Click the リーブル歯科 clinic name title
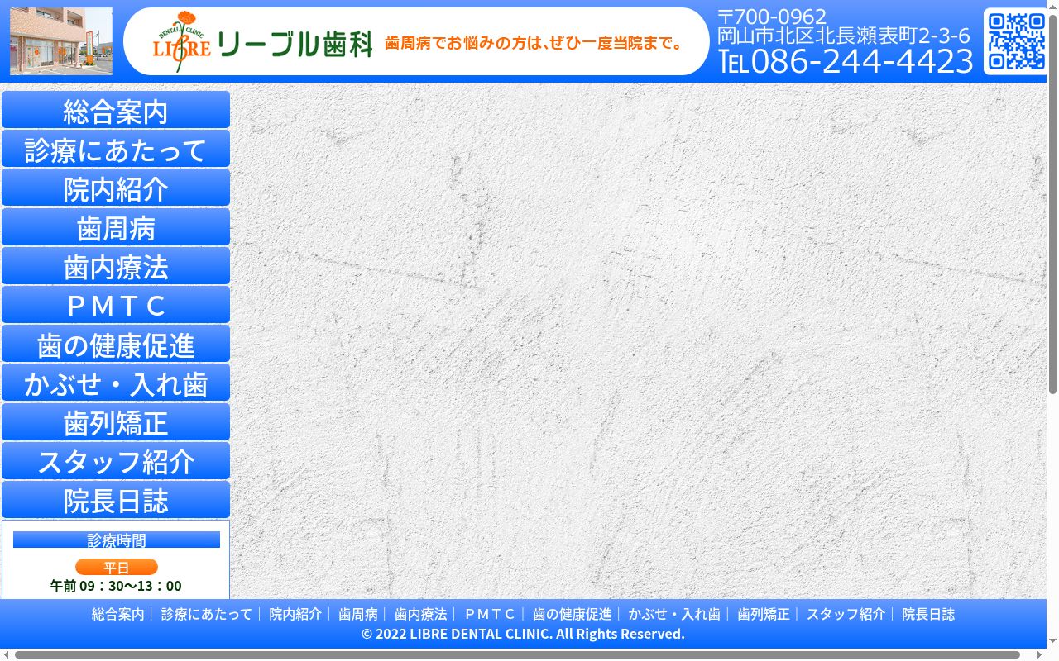This screenshot has height=661, width=1059. (294, 43)
